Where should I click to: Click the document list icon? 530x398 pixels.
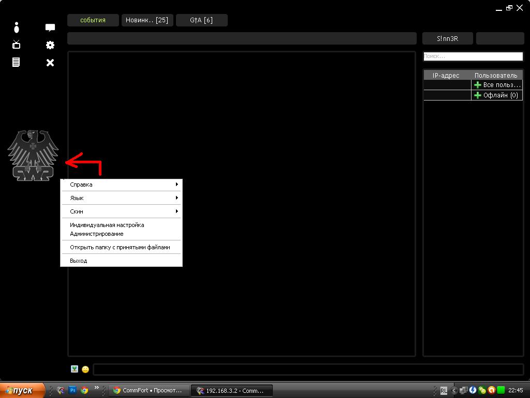(x=17, y=62)
